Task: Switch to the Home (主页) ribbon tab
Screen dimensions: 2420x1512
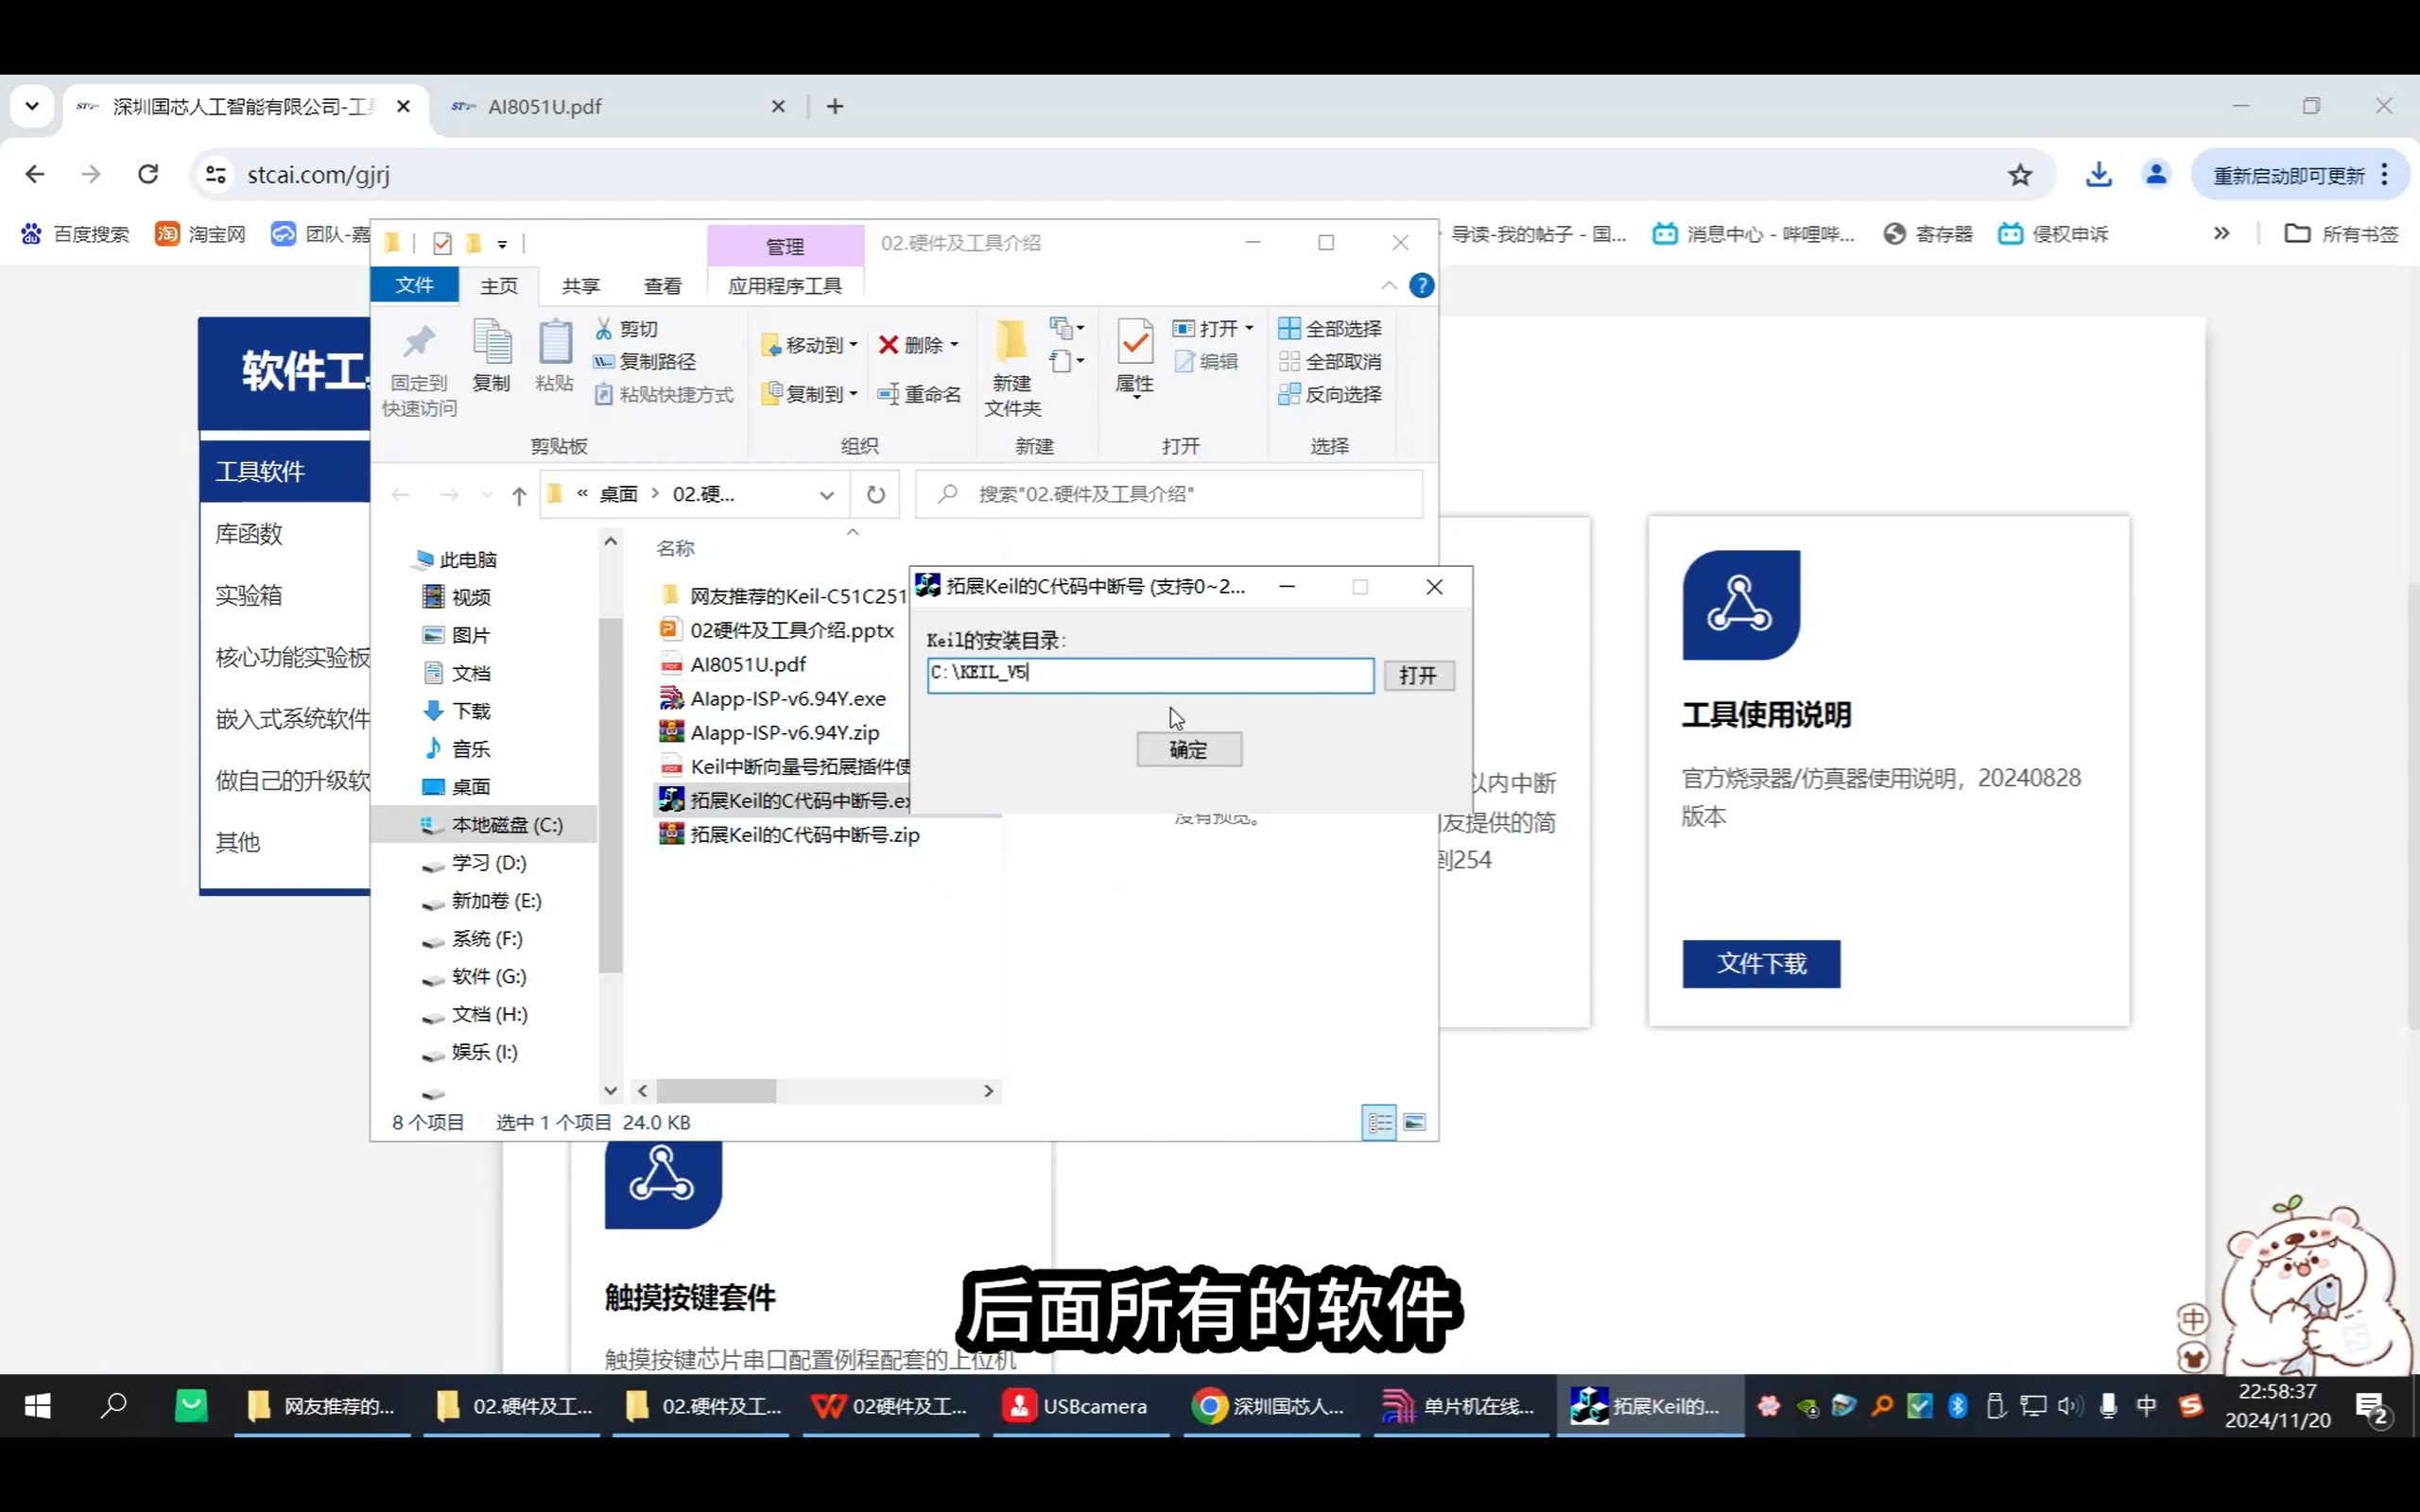Action: click(x=499, y=286)
